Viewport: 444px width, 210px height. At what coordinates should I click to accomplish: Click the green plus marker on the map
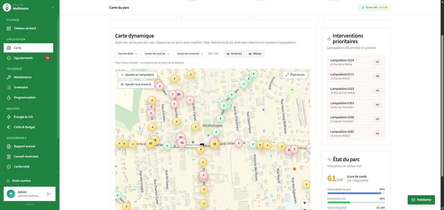point(193,142)
